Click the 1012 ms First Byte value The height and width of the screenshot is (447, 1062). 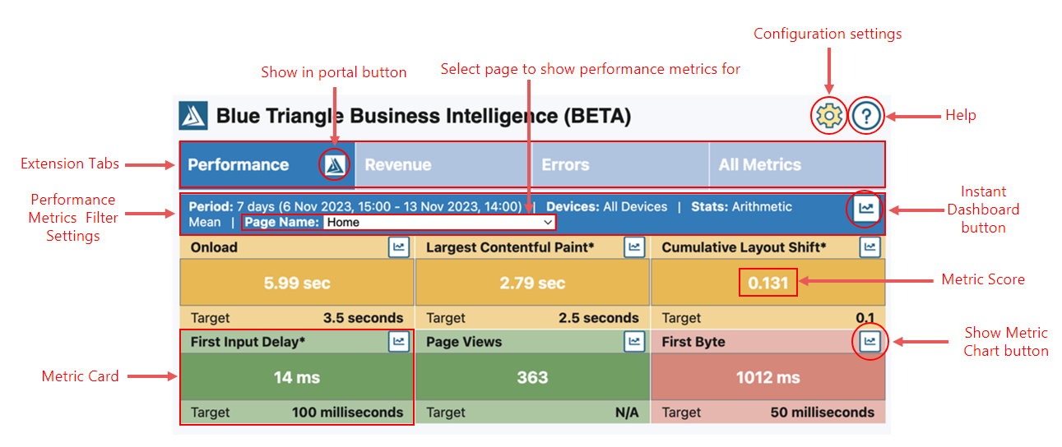[768, 378]
